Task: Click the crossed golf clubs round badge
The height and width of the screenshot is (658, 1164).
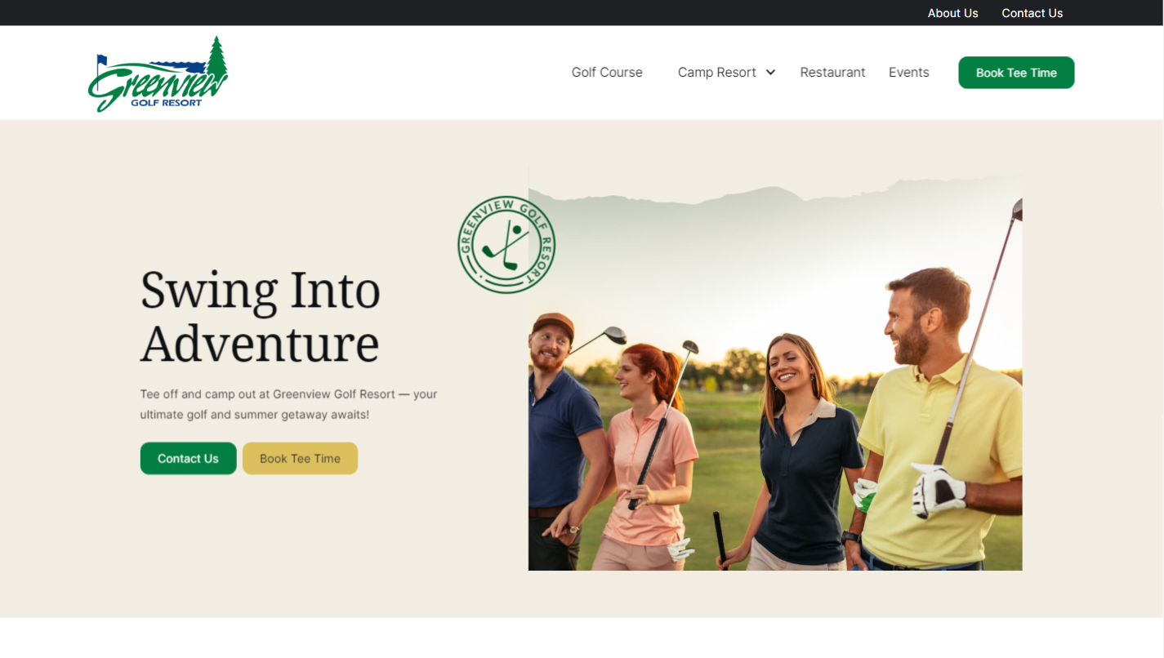Action: pyautogui.click(x=506, y=245)
